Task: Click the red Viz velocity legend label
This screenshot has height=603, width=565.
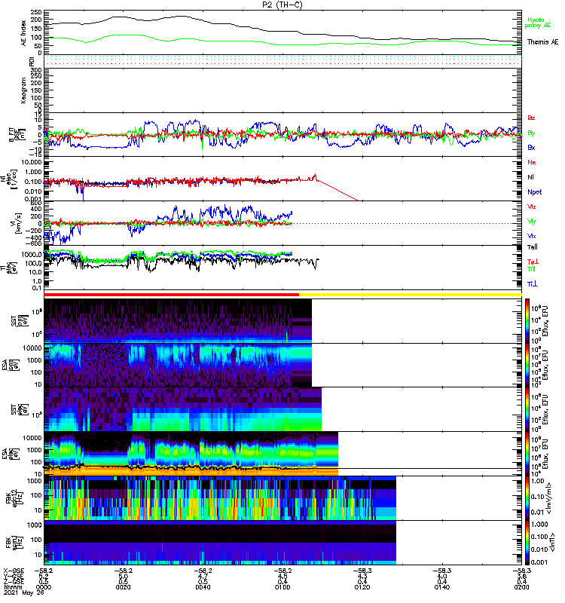Action: coord(531,207)
